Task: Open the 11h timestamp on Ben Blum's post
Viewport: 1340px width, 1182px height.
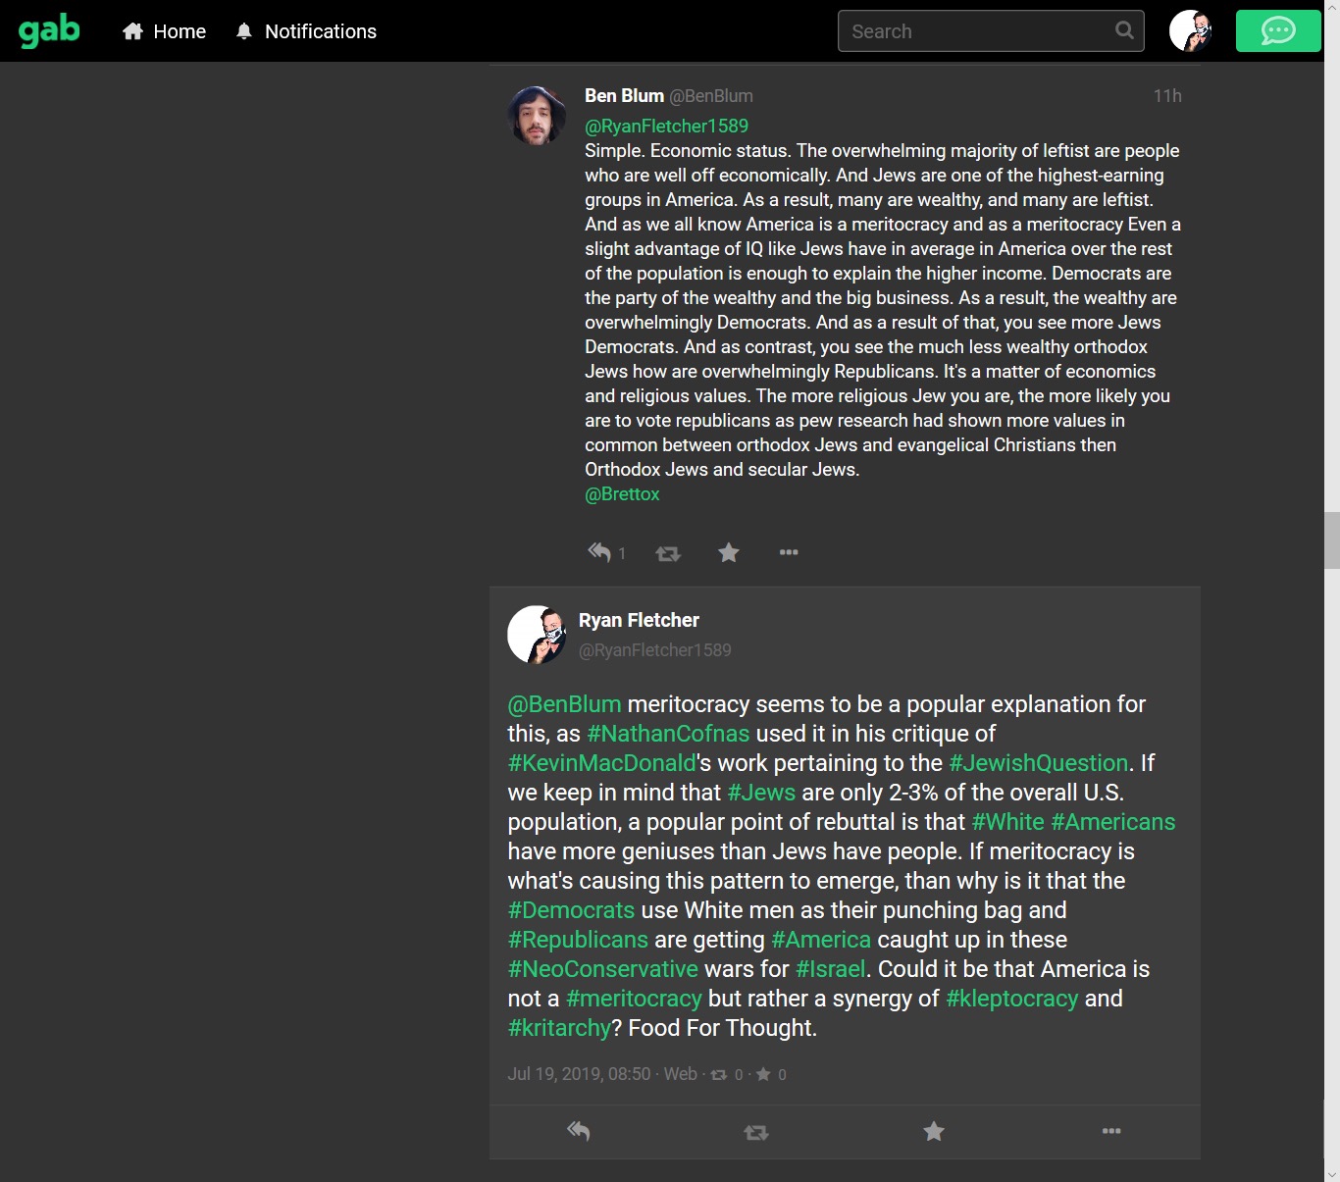Action: pyautogui.click(x=1167, y=95)
